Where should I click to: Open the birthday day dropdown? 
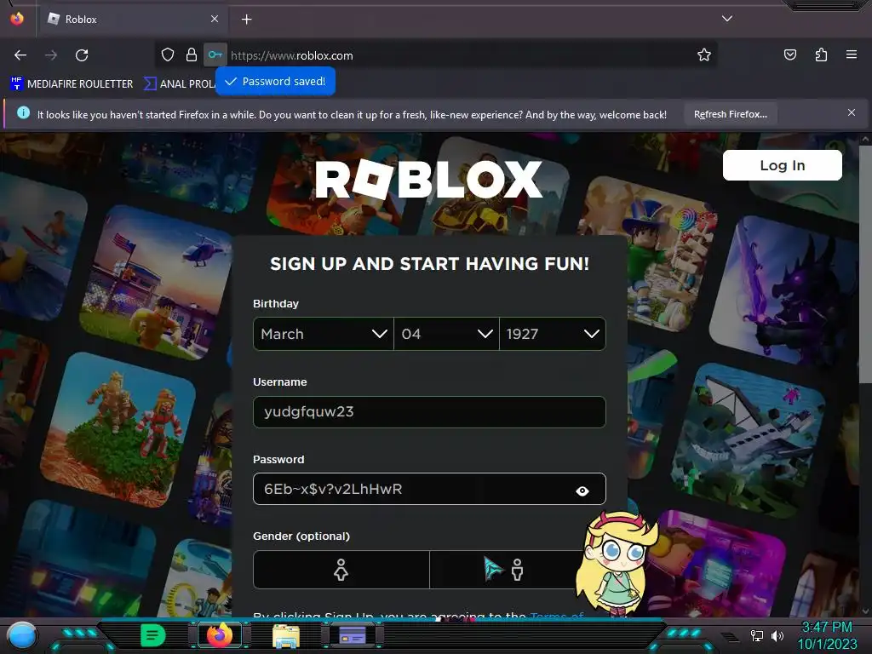pyautogui.click(x=446, y=334)
